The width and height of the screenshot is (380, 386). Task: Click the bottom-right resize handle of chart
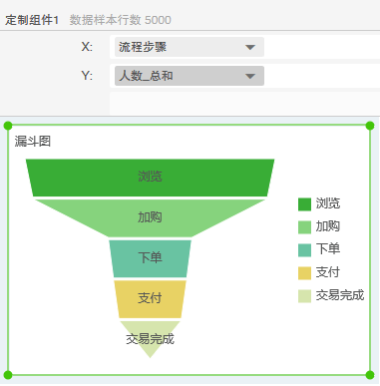click(x=370, y=375)
